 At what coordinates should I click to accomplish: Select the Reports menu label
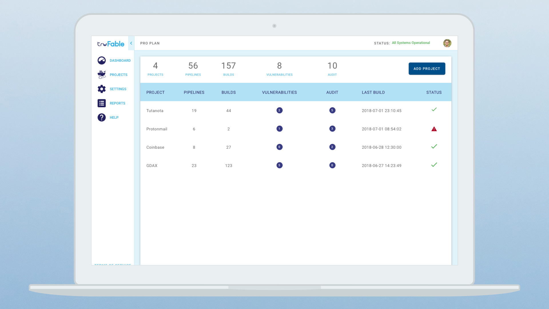[117, 103]
